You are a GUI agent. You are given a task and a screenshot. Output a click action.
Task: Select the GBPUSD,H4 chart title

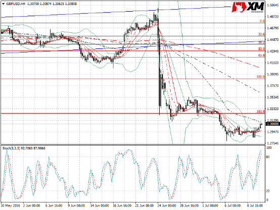(16, 4)
